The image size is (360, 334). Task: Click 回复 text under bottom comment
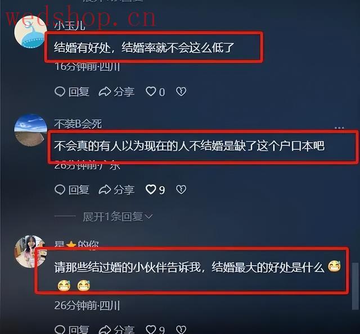(79, 330)
